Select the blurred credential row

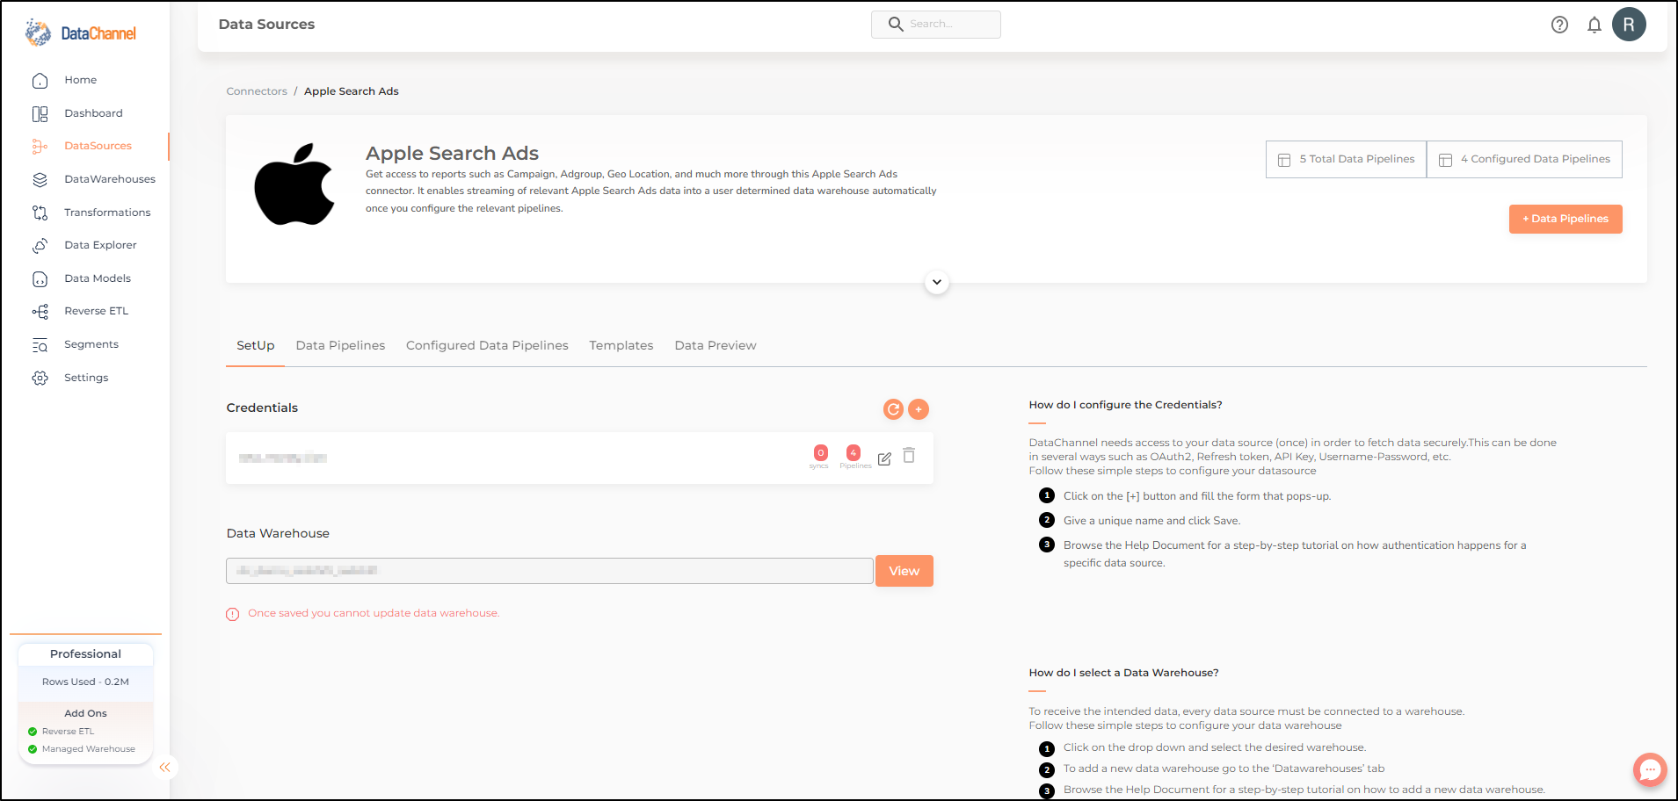pos(579,458)
